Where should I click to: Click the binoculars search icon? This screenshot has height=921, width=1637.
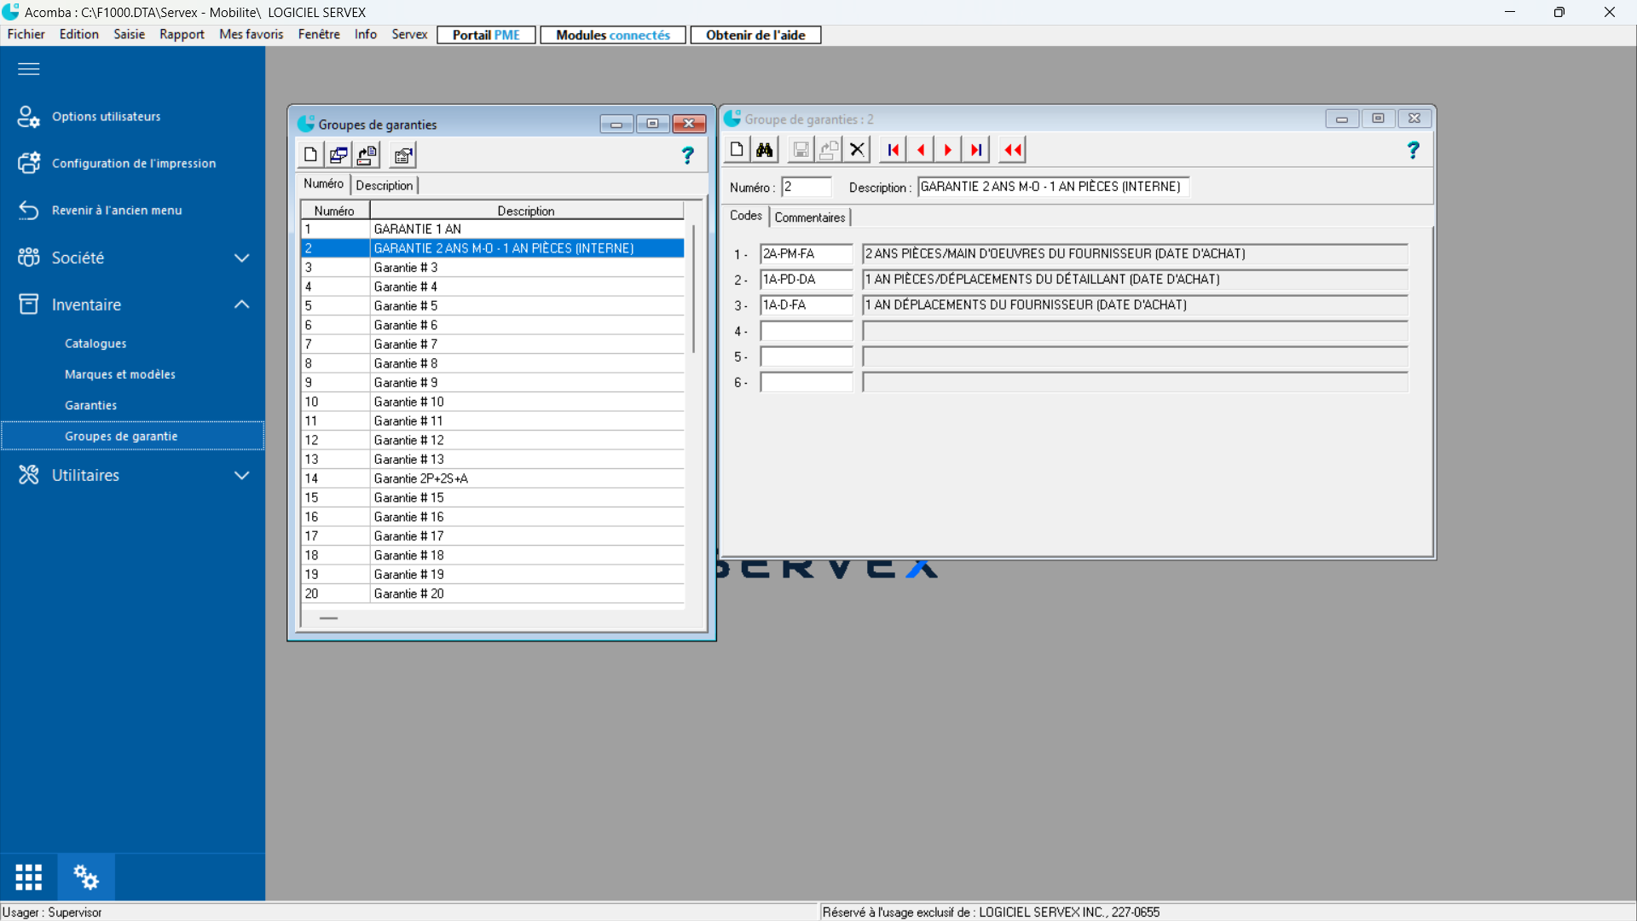click(x=765, y=150)
